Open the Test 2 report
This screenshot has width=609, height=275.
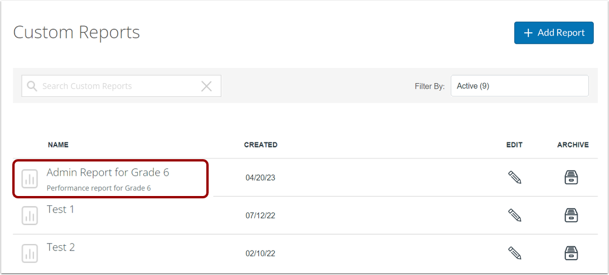(x=61, y=247)
